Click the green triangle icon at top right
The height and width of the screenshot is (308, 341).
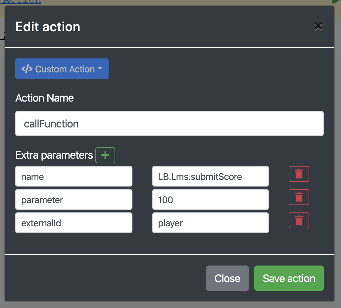[x=336, y=1]
